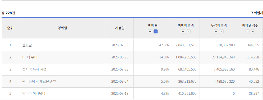
Task: Click the 영화명 column header
Action: 62,28
